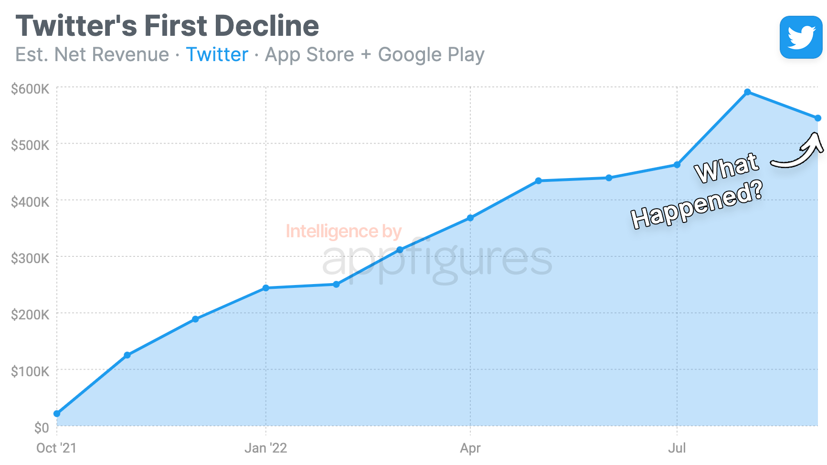
Task: Click the first data point at Oct '21
Action: click(57, 413)
